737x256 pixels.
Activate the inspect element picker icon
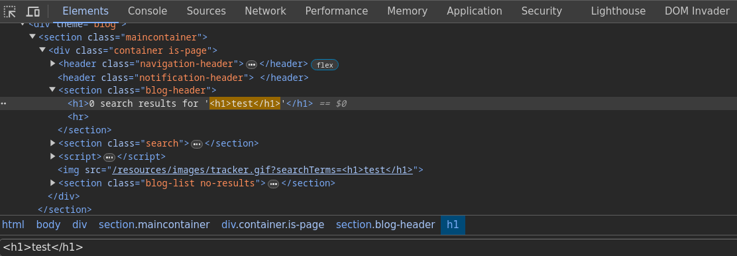click(10, 11)
